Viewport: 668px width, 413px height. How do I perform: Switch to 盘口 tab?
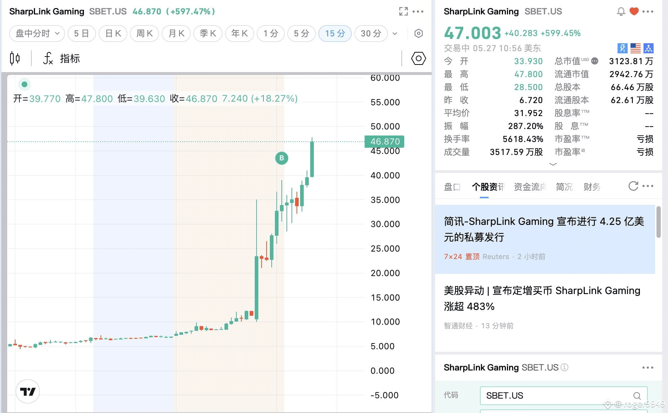pos(452,187)
